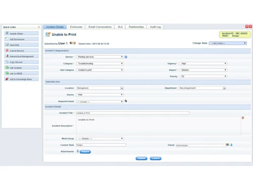Open the Email Conversations tab
The image size is (253, 190).
pyautogui.click(x=100, y=27)
